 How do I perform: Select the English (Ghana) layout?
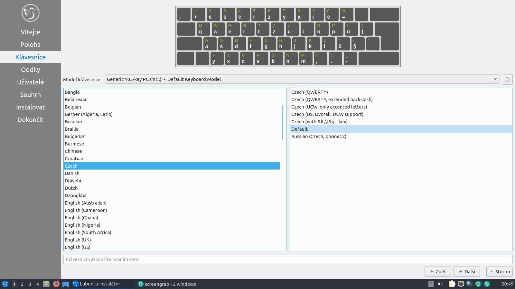(x=172, y=218)
